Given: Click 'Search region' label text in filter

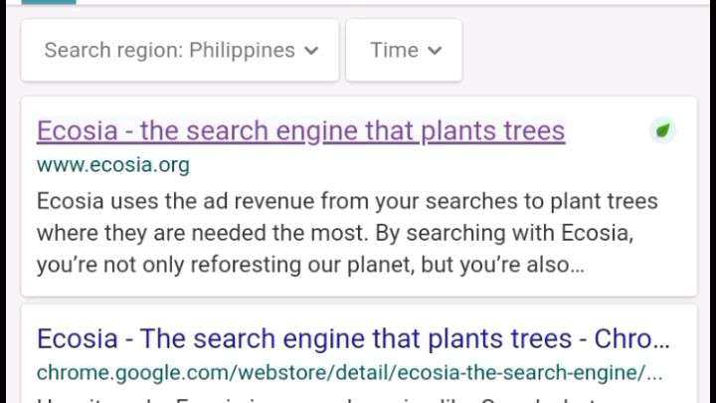Looking at the screenshot, I should click(x=112, y=50).
